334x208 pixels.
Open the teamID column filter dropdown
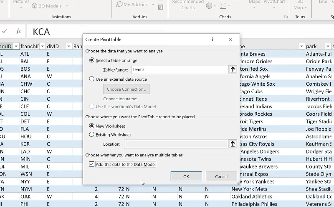16,46
